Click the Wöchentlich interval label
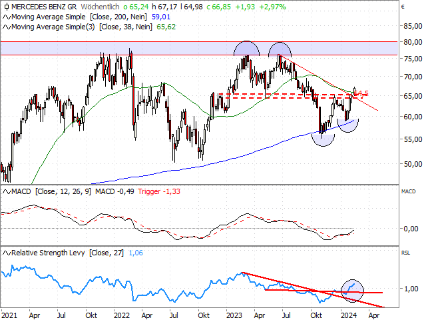This screenshot has width=426, height=320. [100, 7]
